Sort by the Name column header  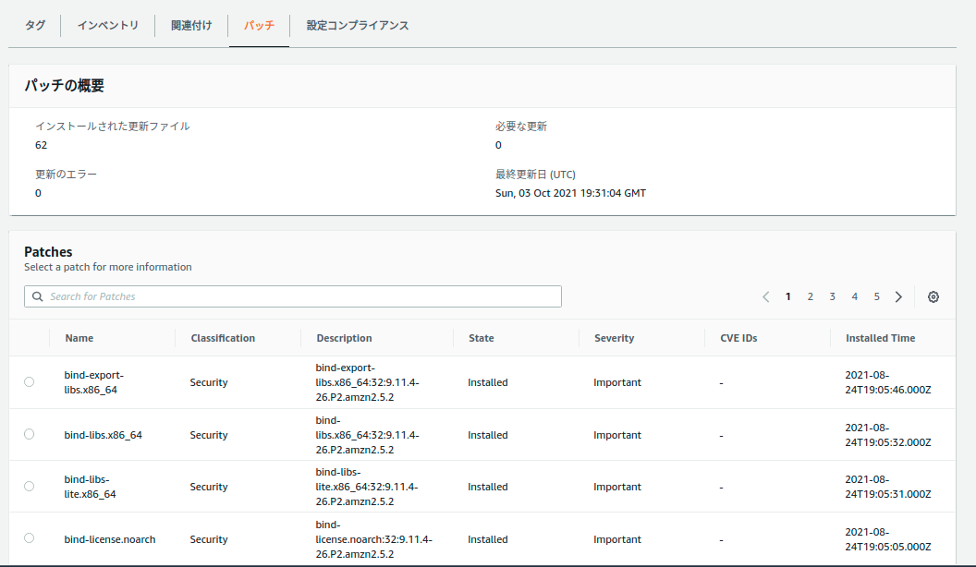tap(79, 339)
